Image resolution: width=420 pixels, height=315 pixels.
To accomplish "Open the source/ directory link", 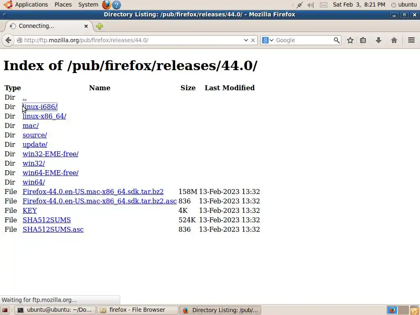I will pyautogui.click(x=34, y=135).
